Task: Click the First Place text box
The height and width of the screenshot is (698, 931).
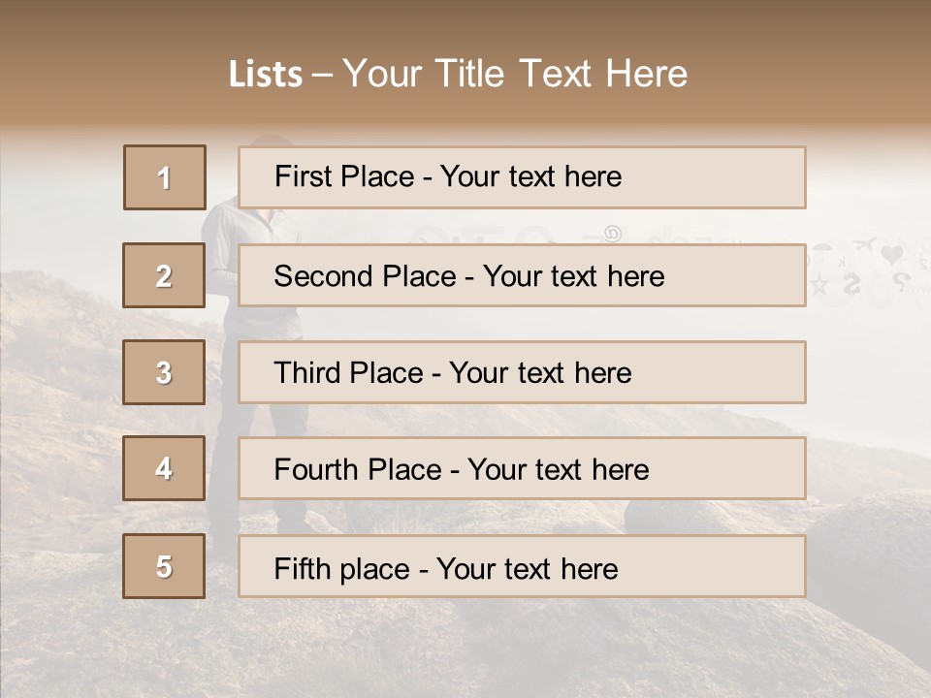Action: tap(522, 177)
